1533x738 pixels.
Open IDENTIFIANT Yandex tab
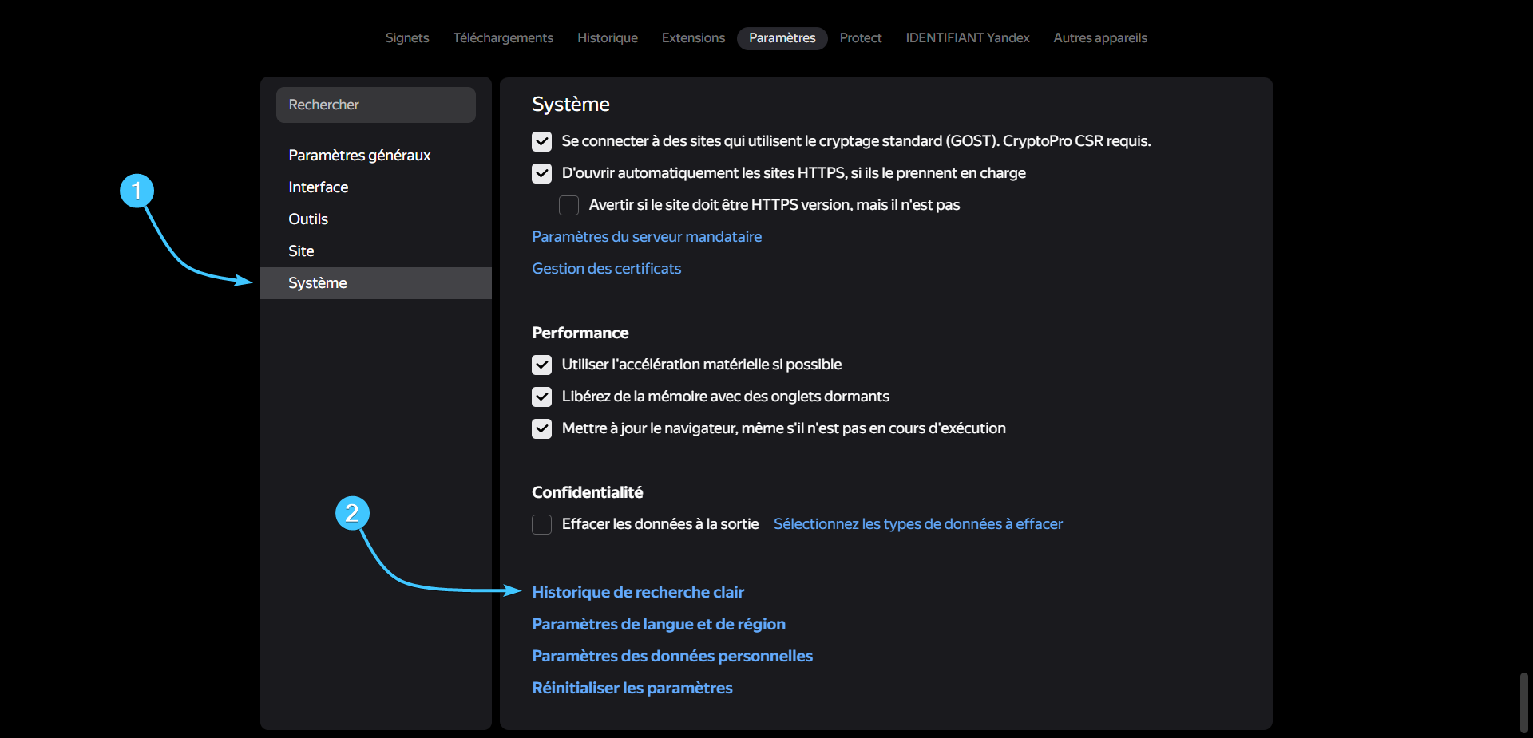[x=968, y=37]
